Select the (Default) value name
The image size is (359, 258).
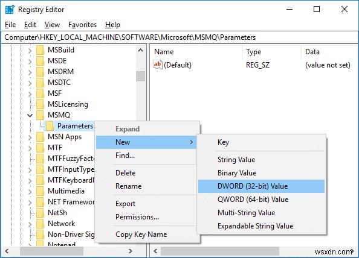178,65
